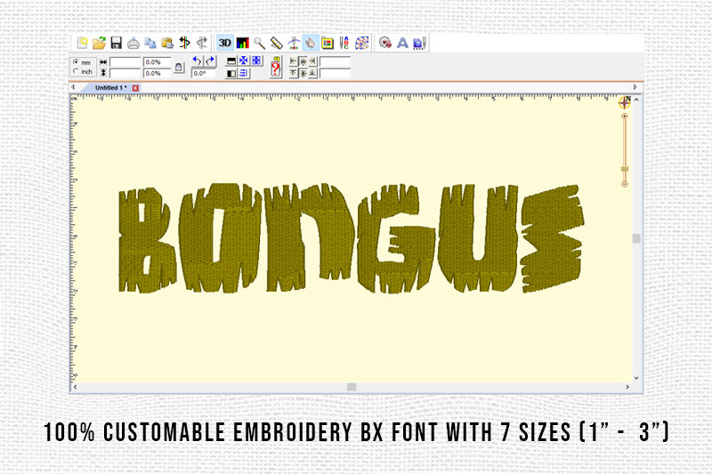Click the height percentage field

pos(158,73)
